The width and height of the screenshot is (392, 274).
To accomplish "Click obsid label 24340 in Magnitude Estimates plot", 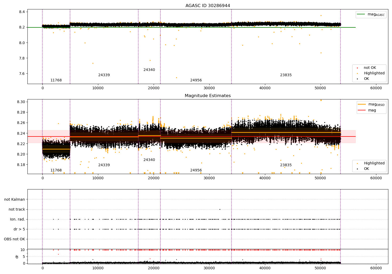I will pyautogui.click(x=149, y=160).
